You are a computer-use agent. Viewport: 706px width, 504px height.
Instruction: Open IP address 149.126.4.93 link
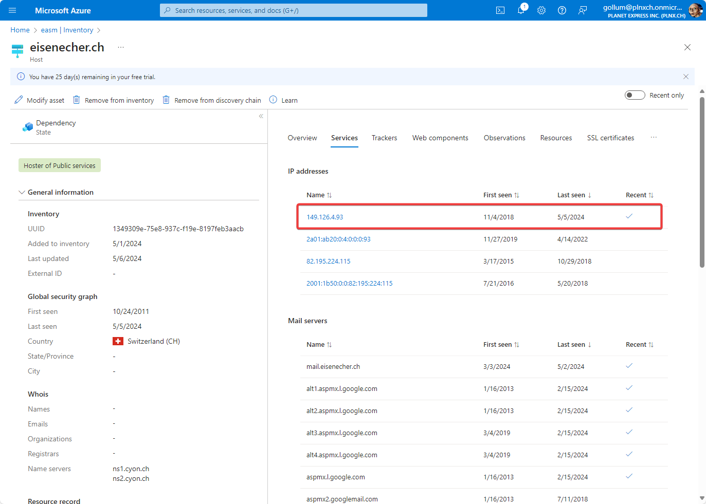[324, 217]
